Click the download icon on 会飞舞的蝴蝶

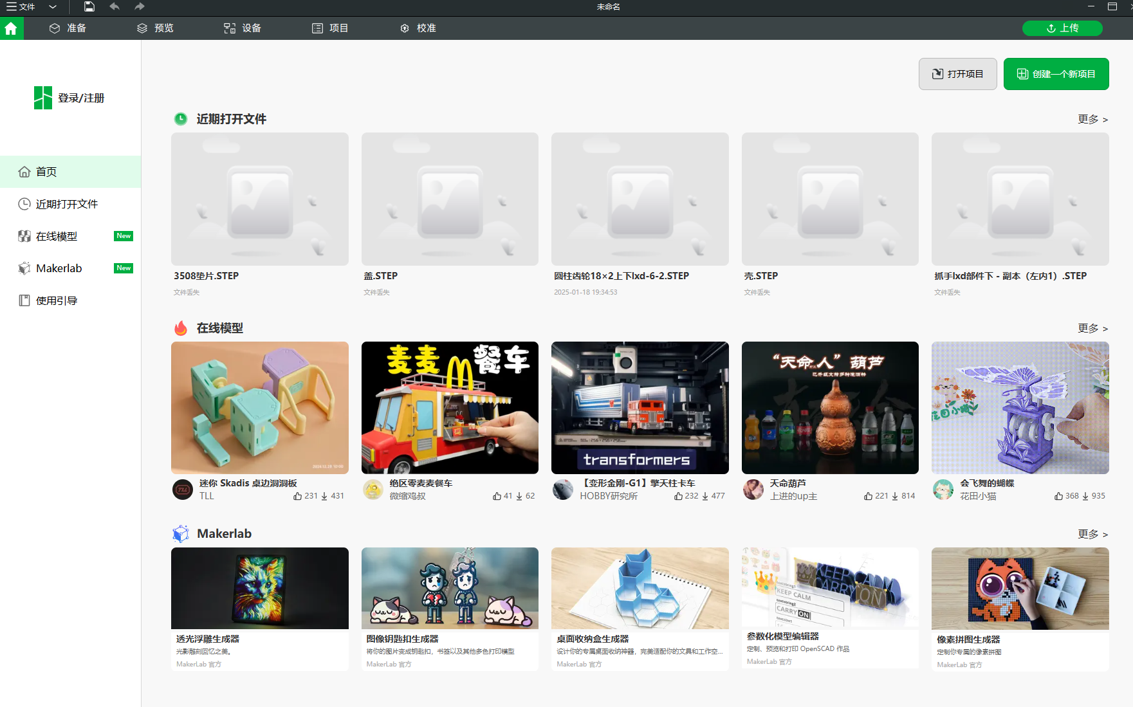pyautogui.click(x=1085, y=496)
